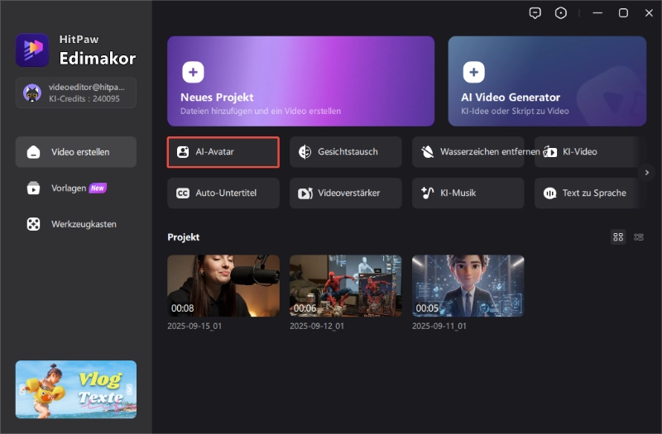Click 'KI-Idee oder Skript zu Video' text
This screenshot has height=434, width=662.
click(x=515, y=111)
